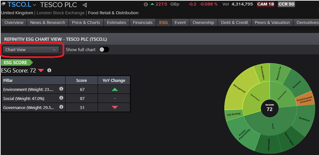Toggle the Show full chart switch
The height and width of the screenshot is (155, 319).
(104, 50)
